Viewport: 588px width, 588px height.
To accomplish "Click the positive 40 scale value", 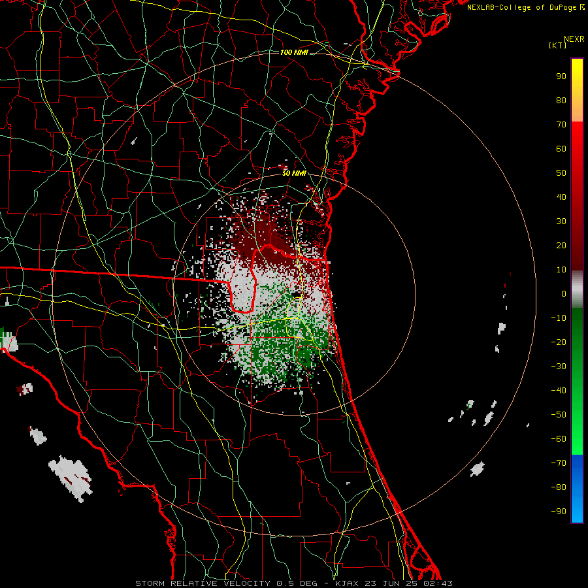I will 561,197.
